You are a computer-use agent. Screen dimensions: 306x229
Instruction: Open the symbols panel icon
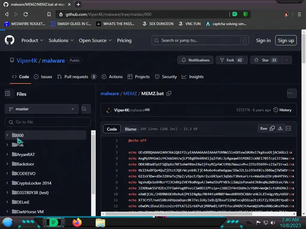(288, 128)
